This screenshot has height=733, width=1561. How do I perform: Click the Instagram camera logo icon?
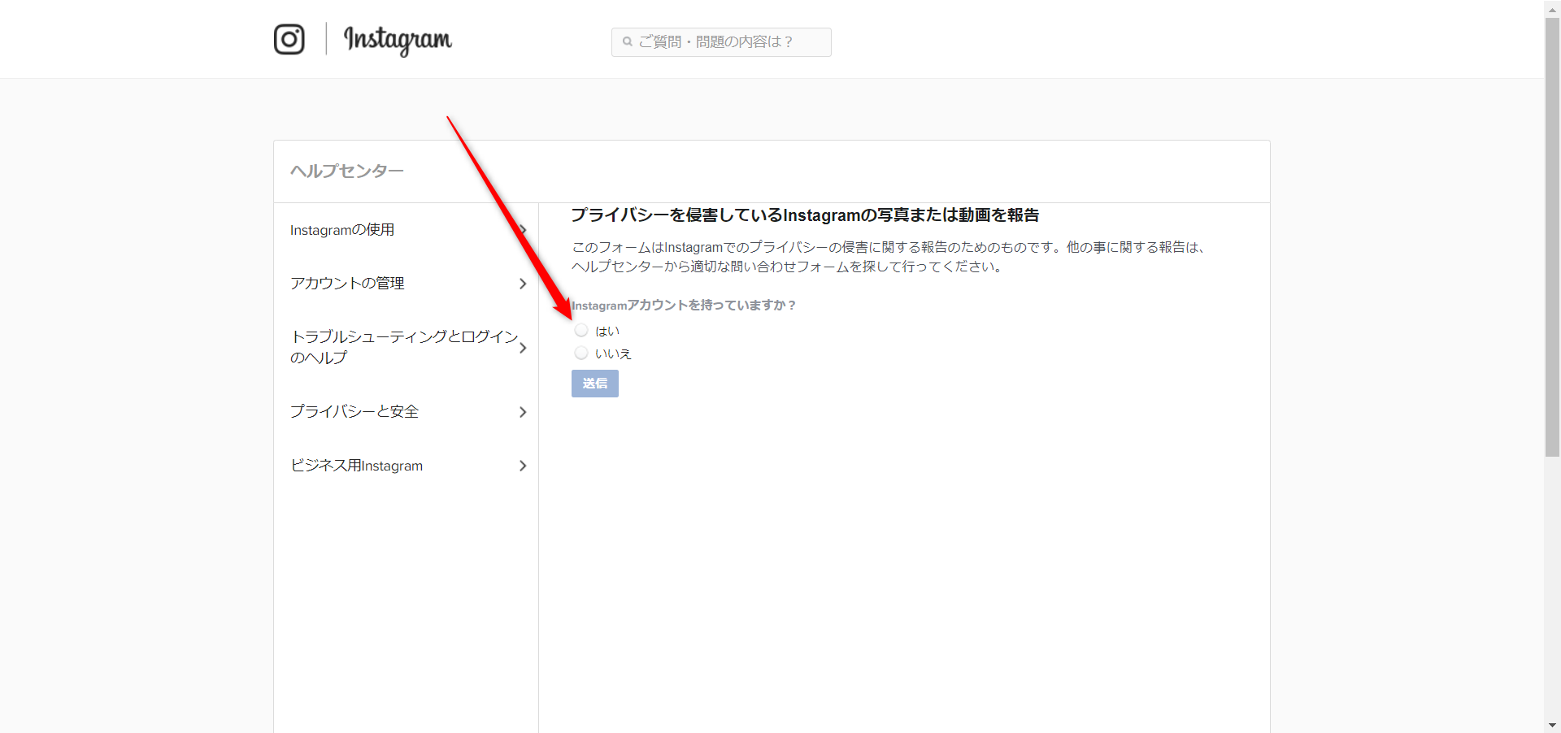pyautogui.click(x=289, y=39)
